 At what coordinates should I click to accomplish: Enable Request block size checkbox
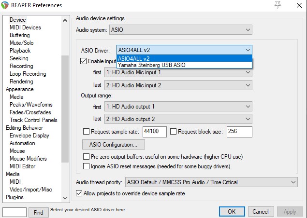(174, 131)
